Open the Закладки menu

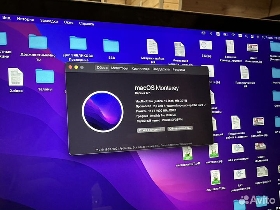[x=49, y=21]
